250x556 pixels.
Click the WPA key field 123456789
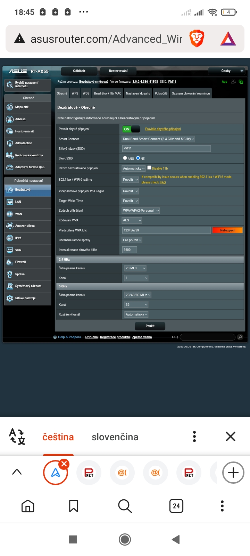point(166,230)
